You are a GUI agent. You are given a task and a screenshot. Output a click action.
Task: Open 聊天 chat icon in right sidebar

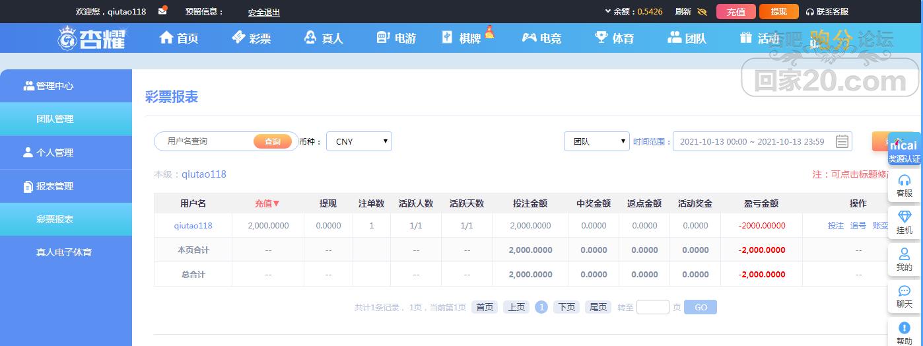click(905, 296)
